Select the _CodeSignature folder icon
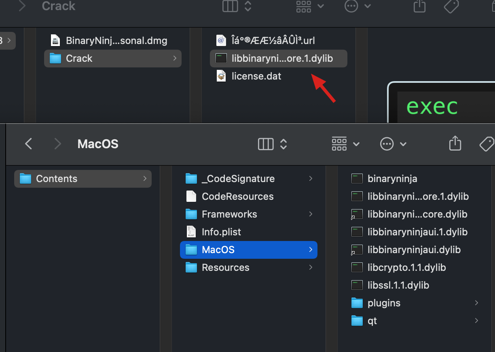The image size is (495, 352). [x=191, y=178]
